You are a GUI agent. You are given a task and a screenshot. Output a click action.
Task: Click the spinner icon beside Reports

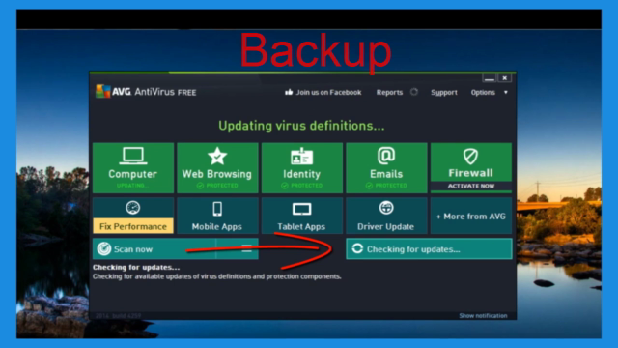click(x=414, y=92)
